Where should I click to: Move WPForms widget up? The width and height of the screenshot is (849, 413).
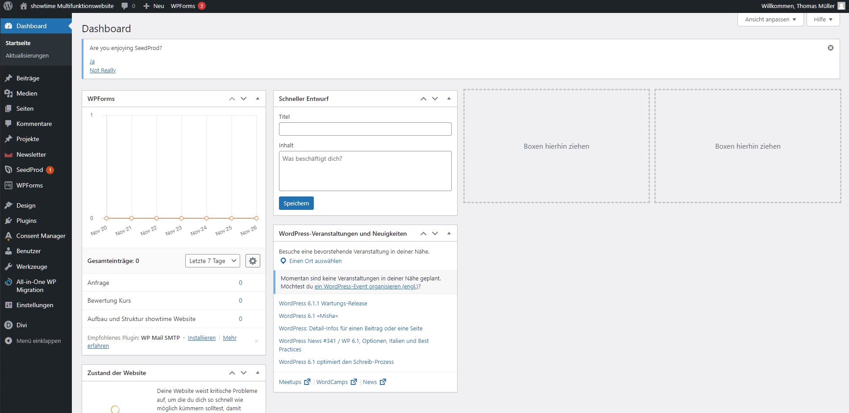click(x=232, y=99)
